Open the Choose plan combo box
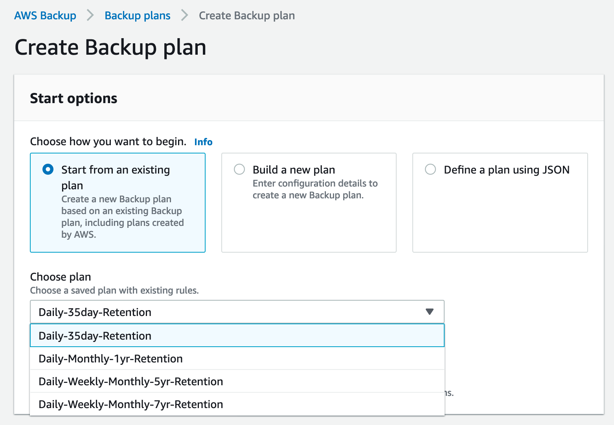The image size is (614, 425). (x=237, y=312)
